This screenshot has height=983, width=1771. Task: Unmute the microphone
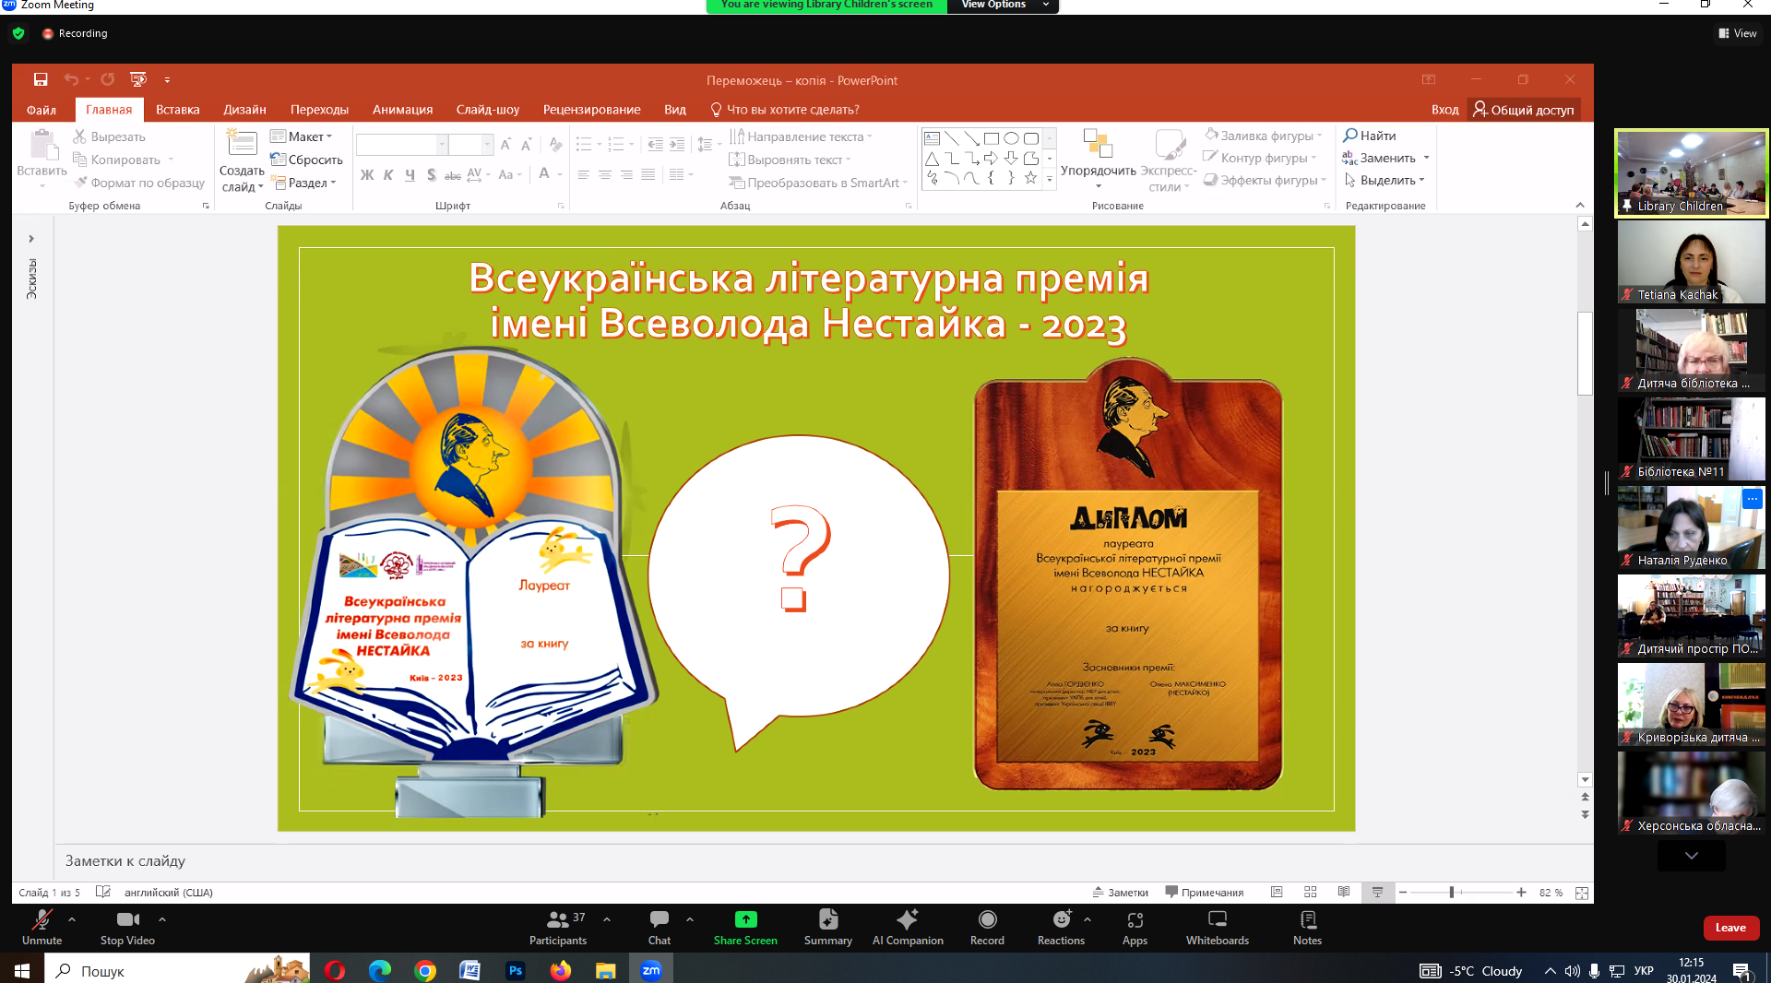point(42,920)
